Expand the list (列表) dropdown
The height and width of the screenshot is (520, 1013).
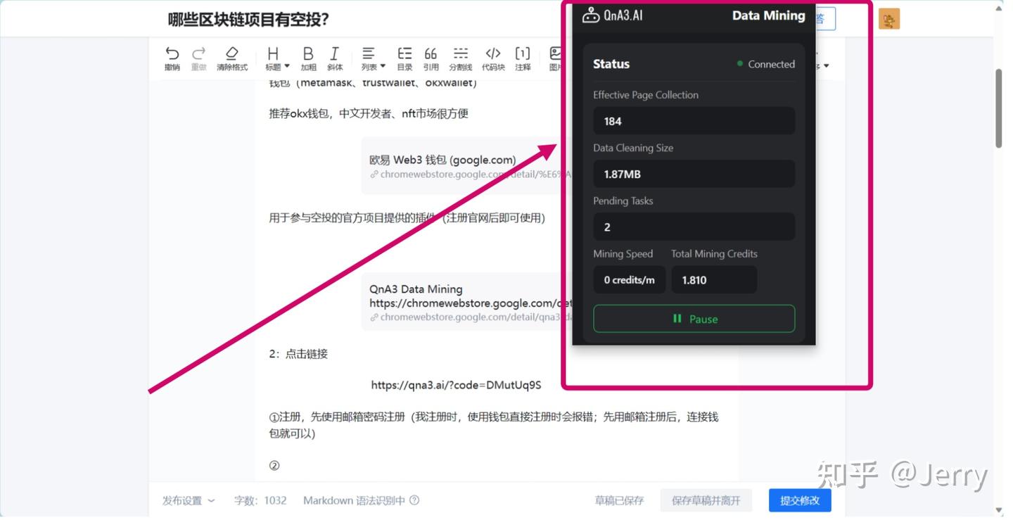(371, 58)
